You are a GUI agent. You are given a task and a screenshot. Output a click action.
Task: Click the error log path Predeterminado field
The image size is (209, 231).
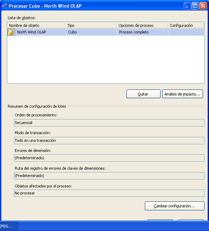tap(109, 176)
